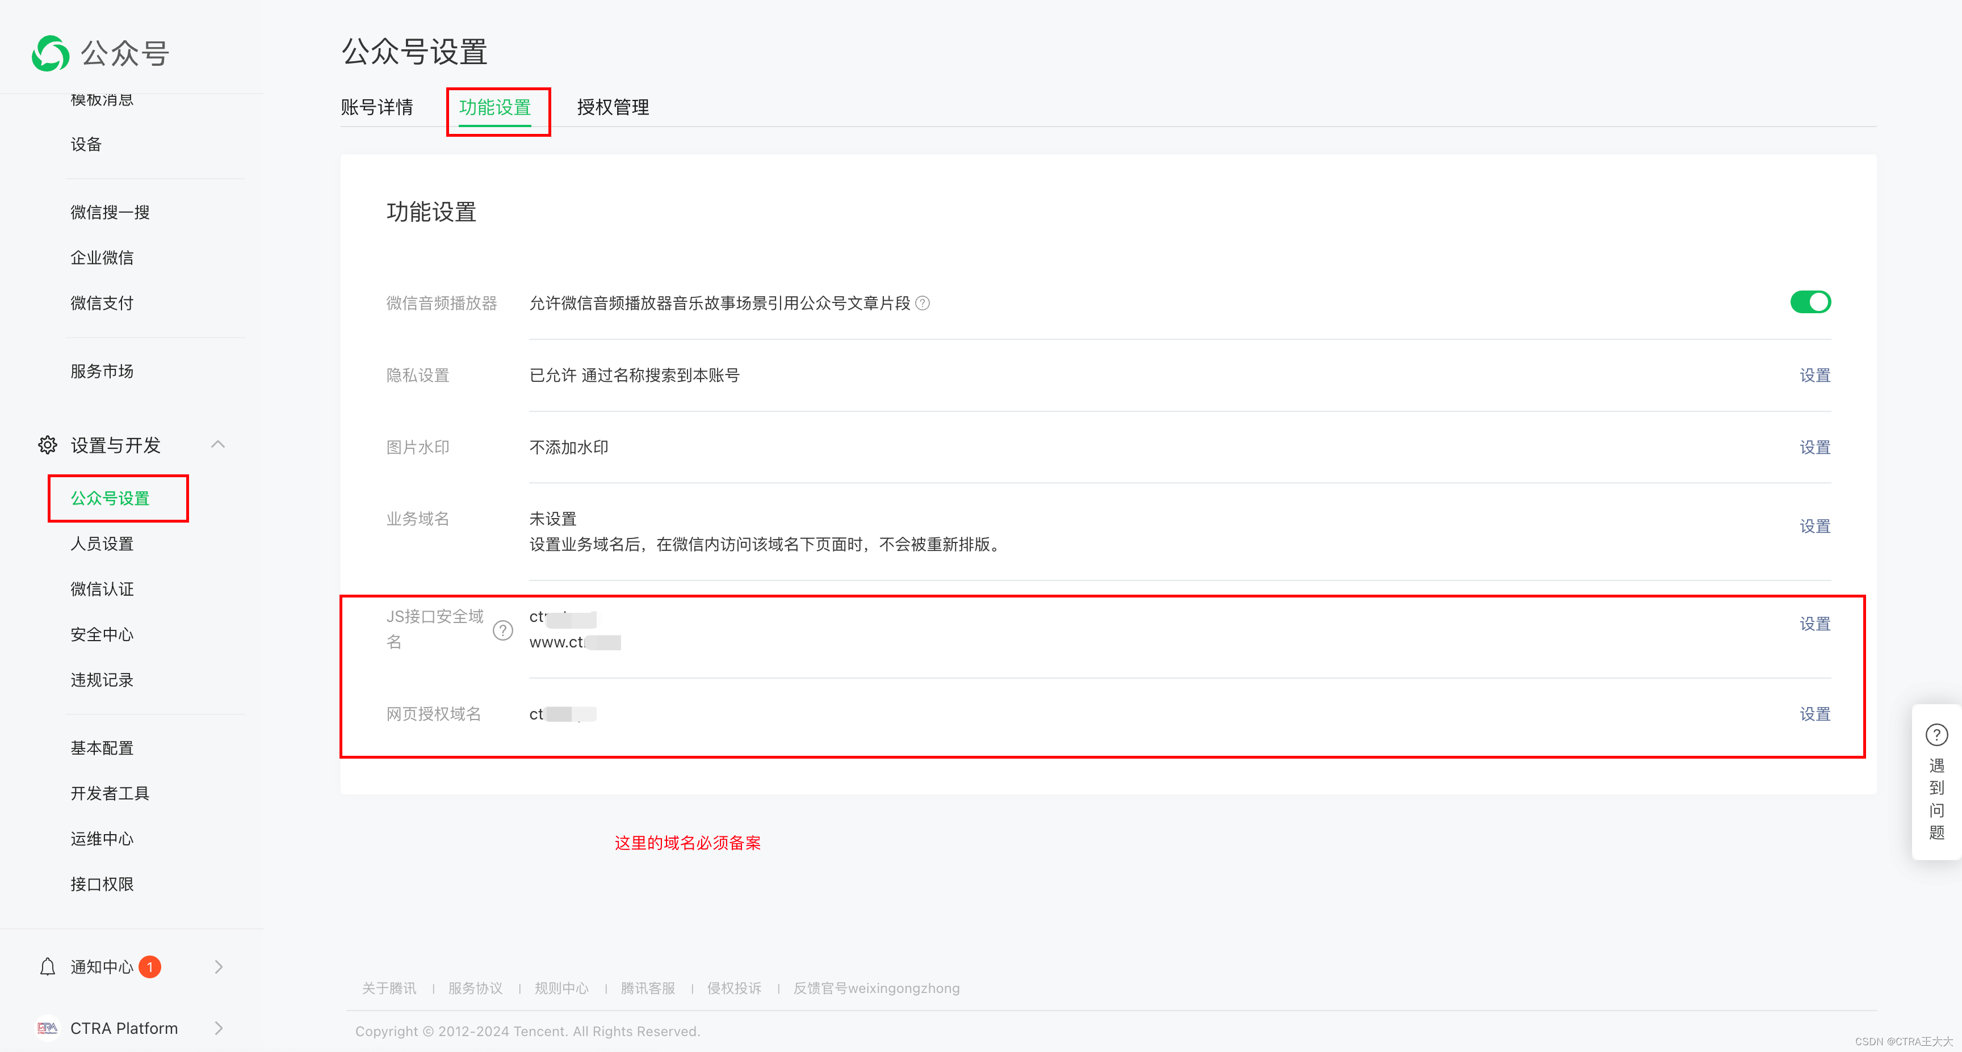Open 微信支付 menu item
1962x1052 pixels.
(102, 303)
